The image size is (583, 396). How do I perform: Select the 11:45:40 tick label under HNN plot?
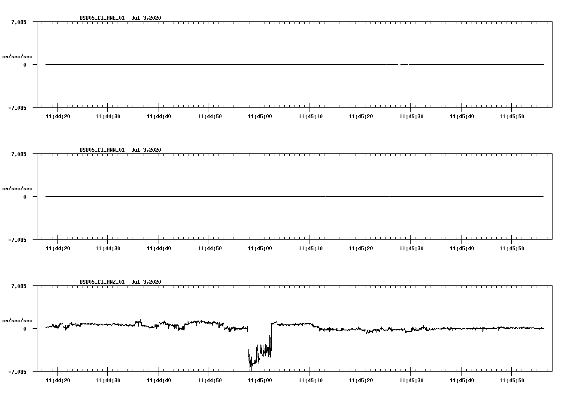click(462, 249)
